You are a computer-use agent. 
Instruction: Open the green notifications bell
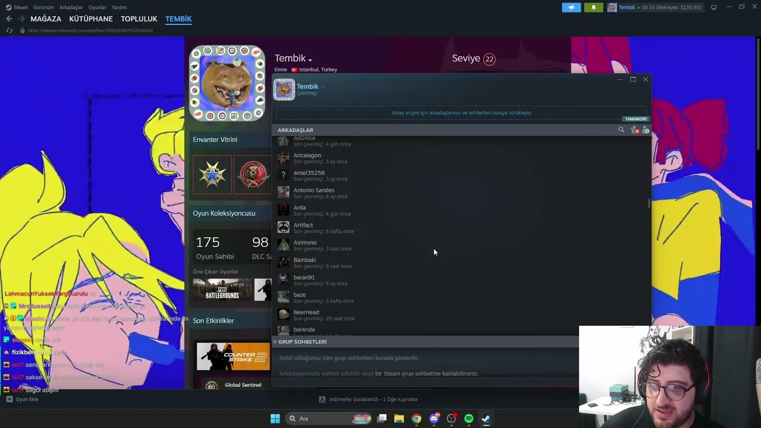pyautogui.click(x=593, y=7)
